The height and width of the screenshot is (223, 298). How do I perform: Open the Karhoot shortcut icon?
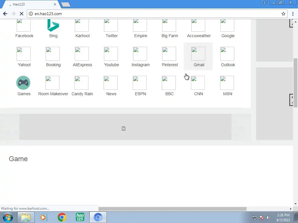(82, 26)
